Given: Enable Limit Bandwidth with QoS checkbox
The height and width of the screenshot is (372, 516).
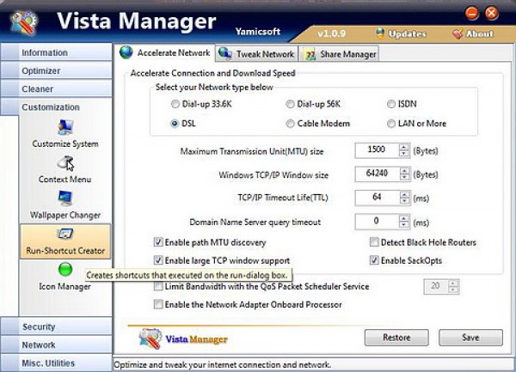Looking at the screenshot, I should point(158,286).
